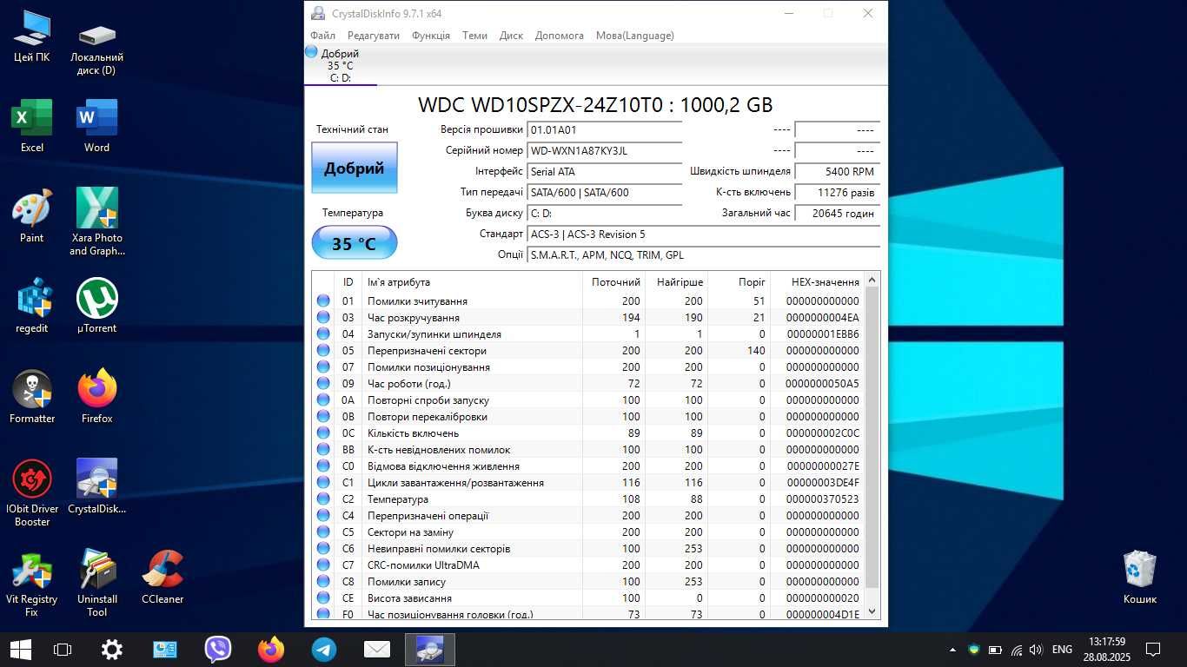Select the CRC-помилки UltraDMA row
Screen dimensions: 1187x667
pyautogui.click(x=588, y=565)
